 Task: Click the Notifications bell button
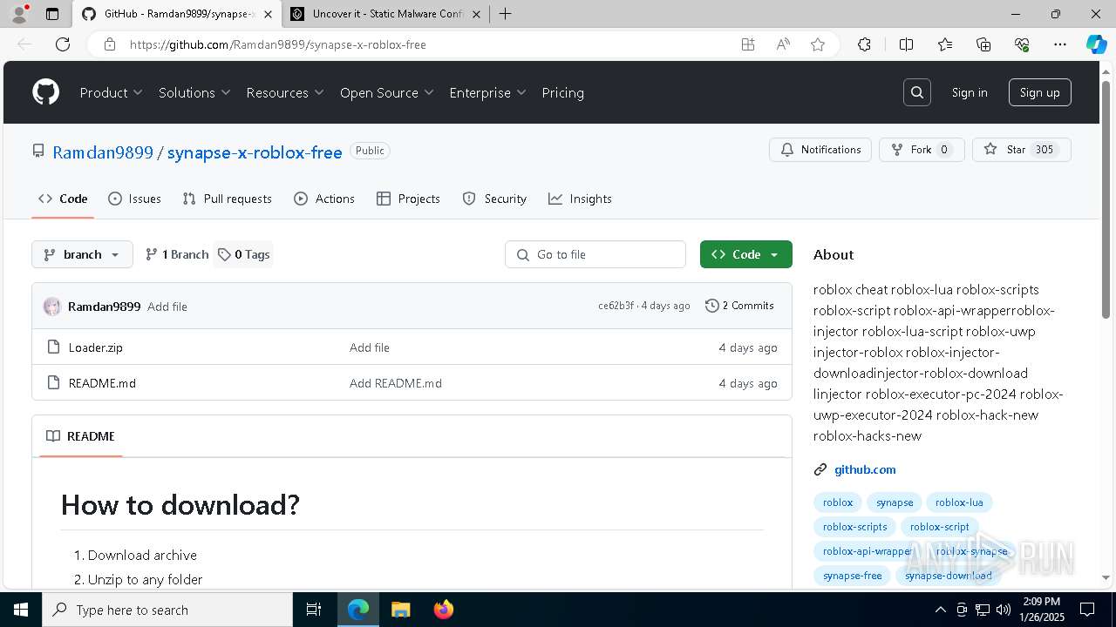tap(820, 150)
